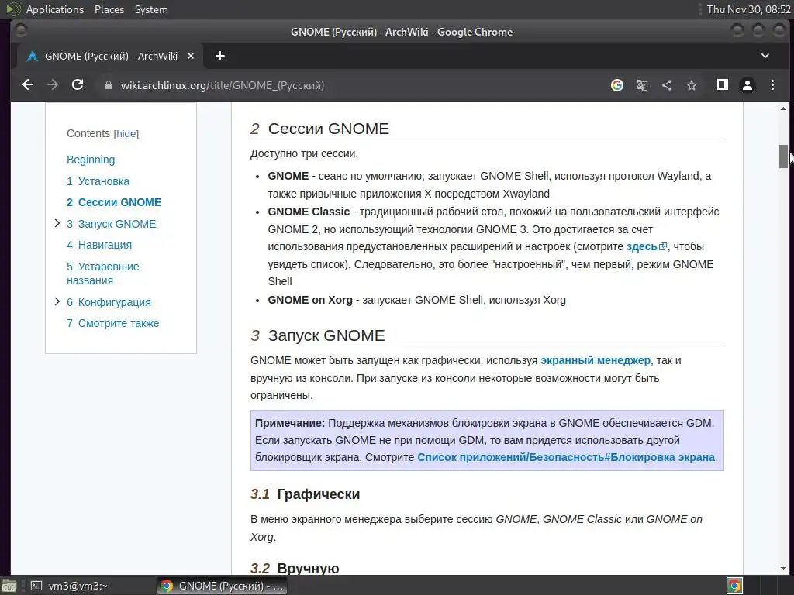The width and height of the screenshot is (794, 595).
Task: Click the Arch logo favicon on the tab
Action: point(33,56)
